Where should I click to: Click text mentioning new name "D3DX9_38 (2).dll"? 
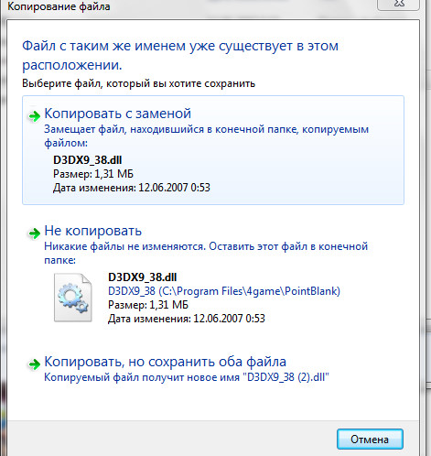coord(187,377)
